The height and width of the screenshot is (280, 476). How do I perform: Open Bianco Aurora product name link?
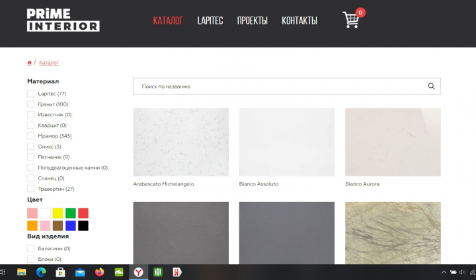pos(362,184)
